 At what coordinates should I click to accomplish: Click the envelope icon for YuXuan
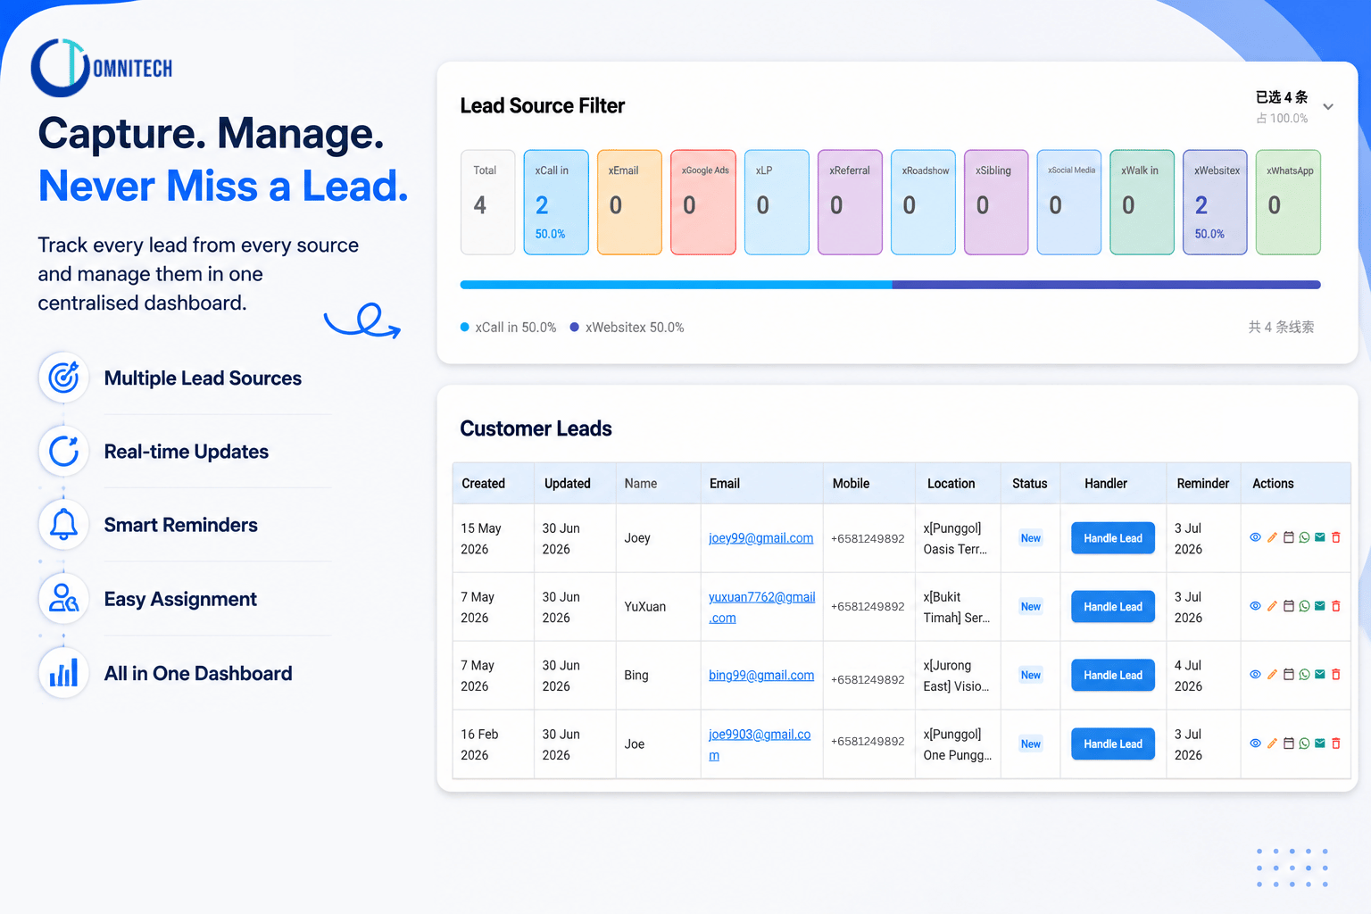[1320, 606]
